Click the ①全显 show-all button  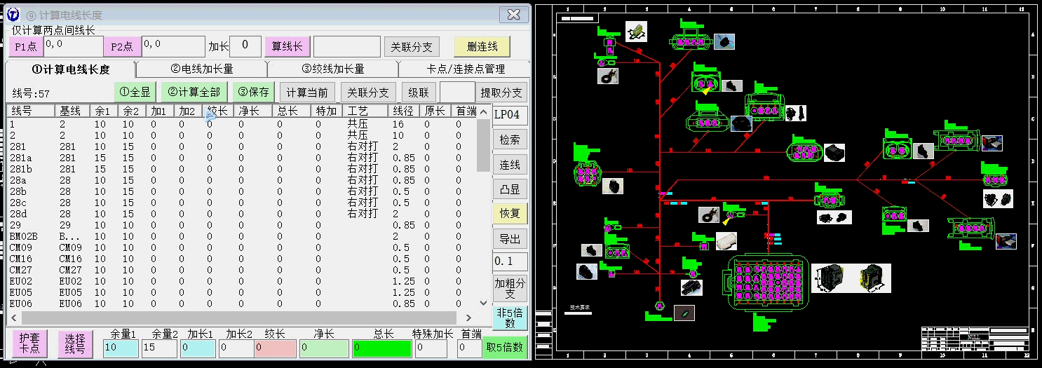135,92
